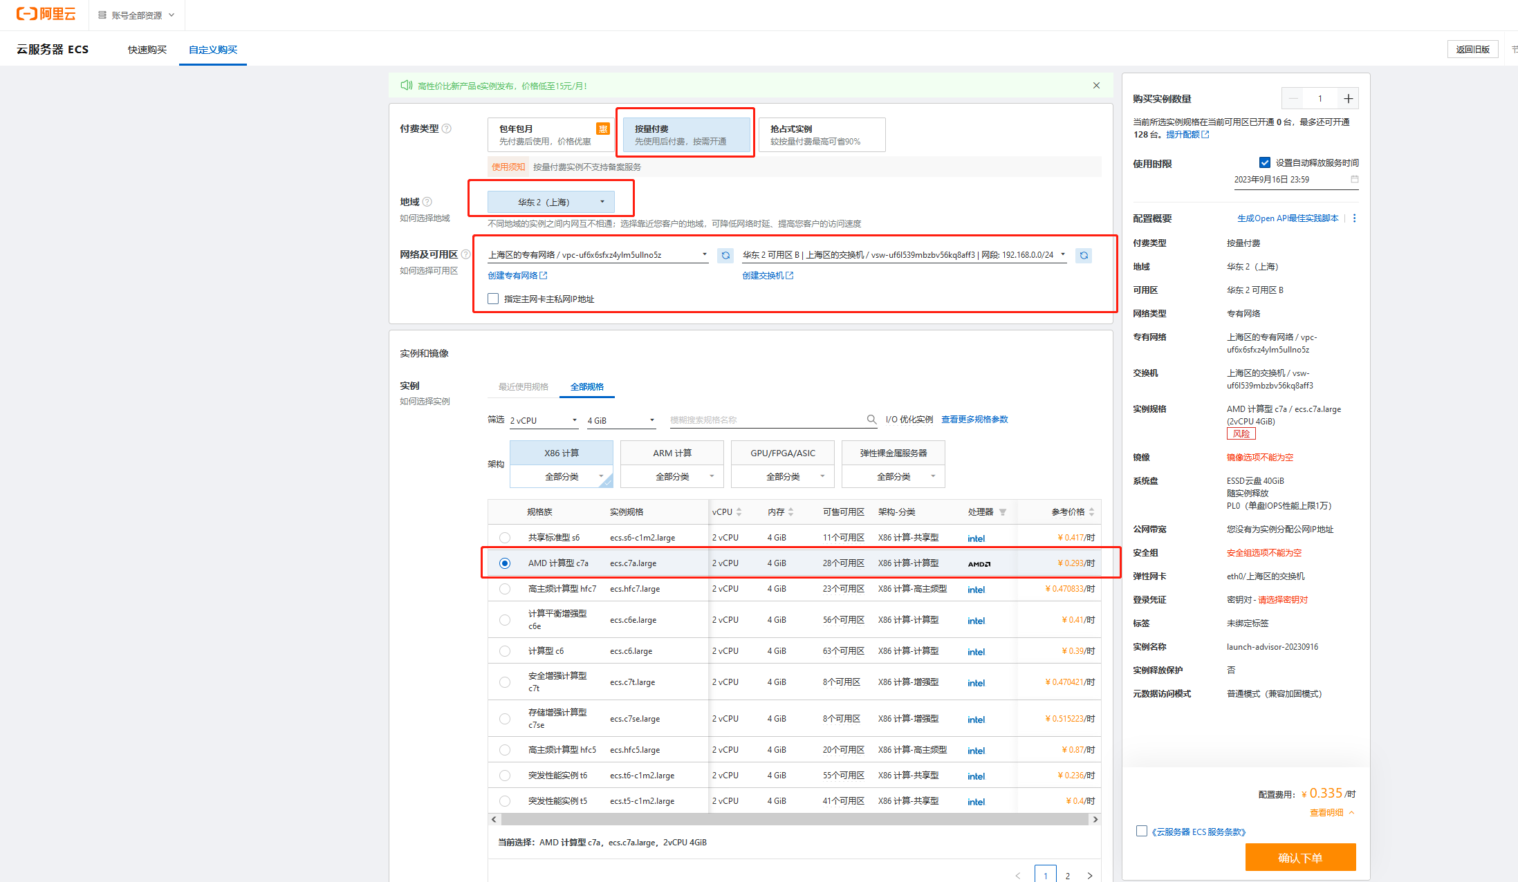Open 创建交换机 link

[768, 275]
